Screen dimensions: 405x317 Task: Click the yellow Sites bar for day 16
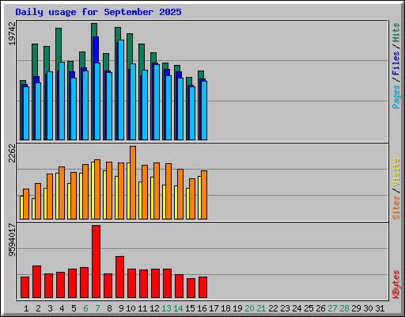click(199, 197)
